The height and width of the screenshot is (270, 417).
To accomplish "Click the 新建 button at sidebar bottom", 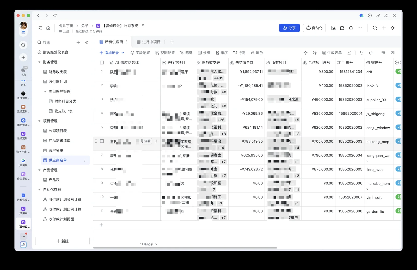I will [x=62, y=241].
